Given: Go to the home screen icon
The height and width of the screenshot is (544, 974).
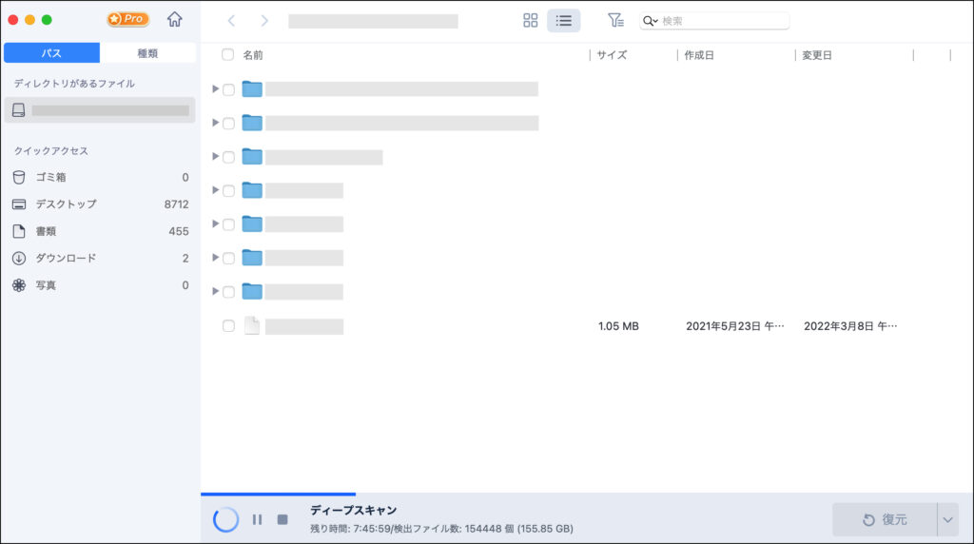Looking at the screenshot, I should point(175,19).
